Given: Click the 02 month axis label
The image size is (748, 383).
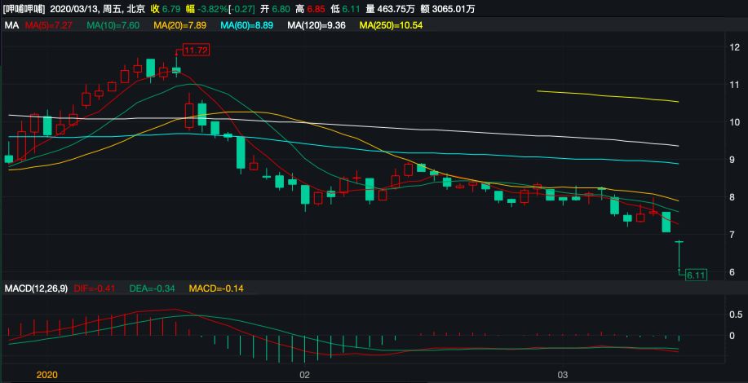Looking at the screenshot, I should (305, 375).
